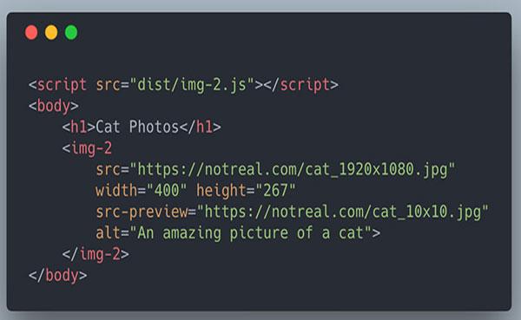Click the green maximize window dot
Screen dimensions: 521x320
click(71, 33)
